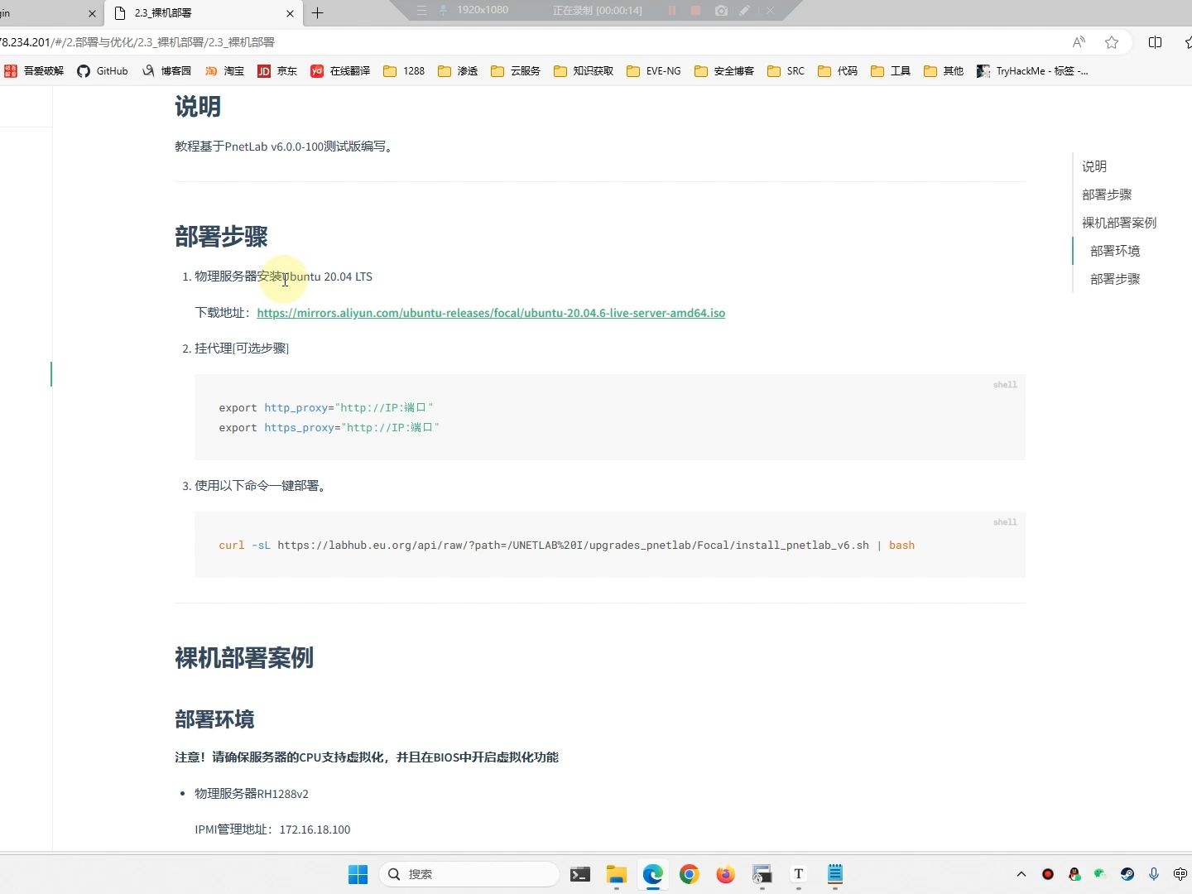1192x894 pixels.
Task: Open File Explorer from the taskbar
Action: click(617, 874)
